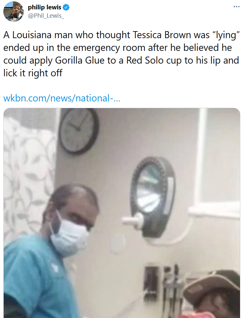Image resolution: width=245 pixels, height=318 pixels.
Task: Open the wkbn.com news link
Action: coord(62,98)
